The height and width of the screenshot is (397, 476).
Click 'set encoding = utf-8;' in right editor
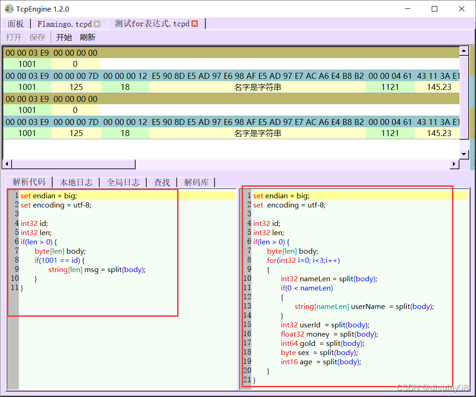(x=289, y=205)
